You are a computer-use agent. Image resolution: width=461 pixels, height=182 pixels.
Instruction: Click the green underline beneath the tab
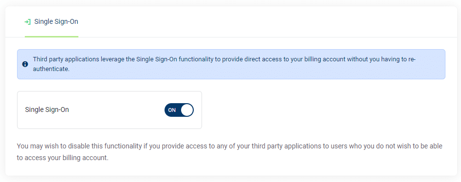click(x=52, y=36)
